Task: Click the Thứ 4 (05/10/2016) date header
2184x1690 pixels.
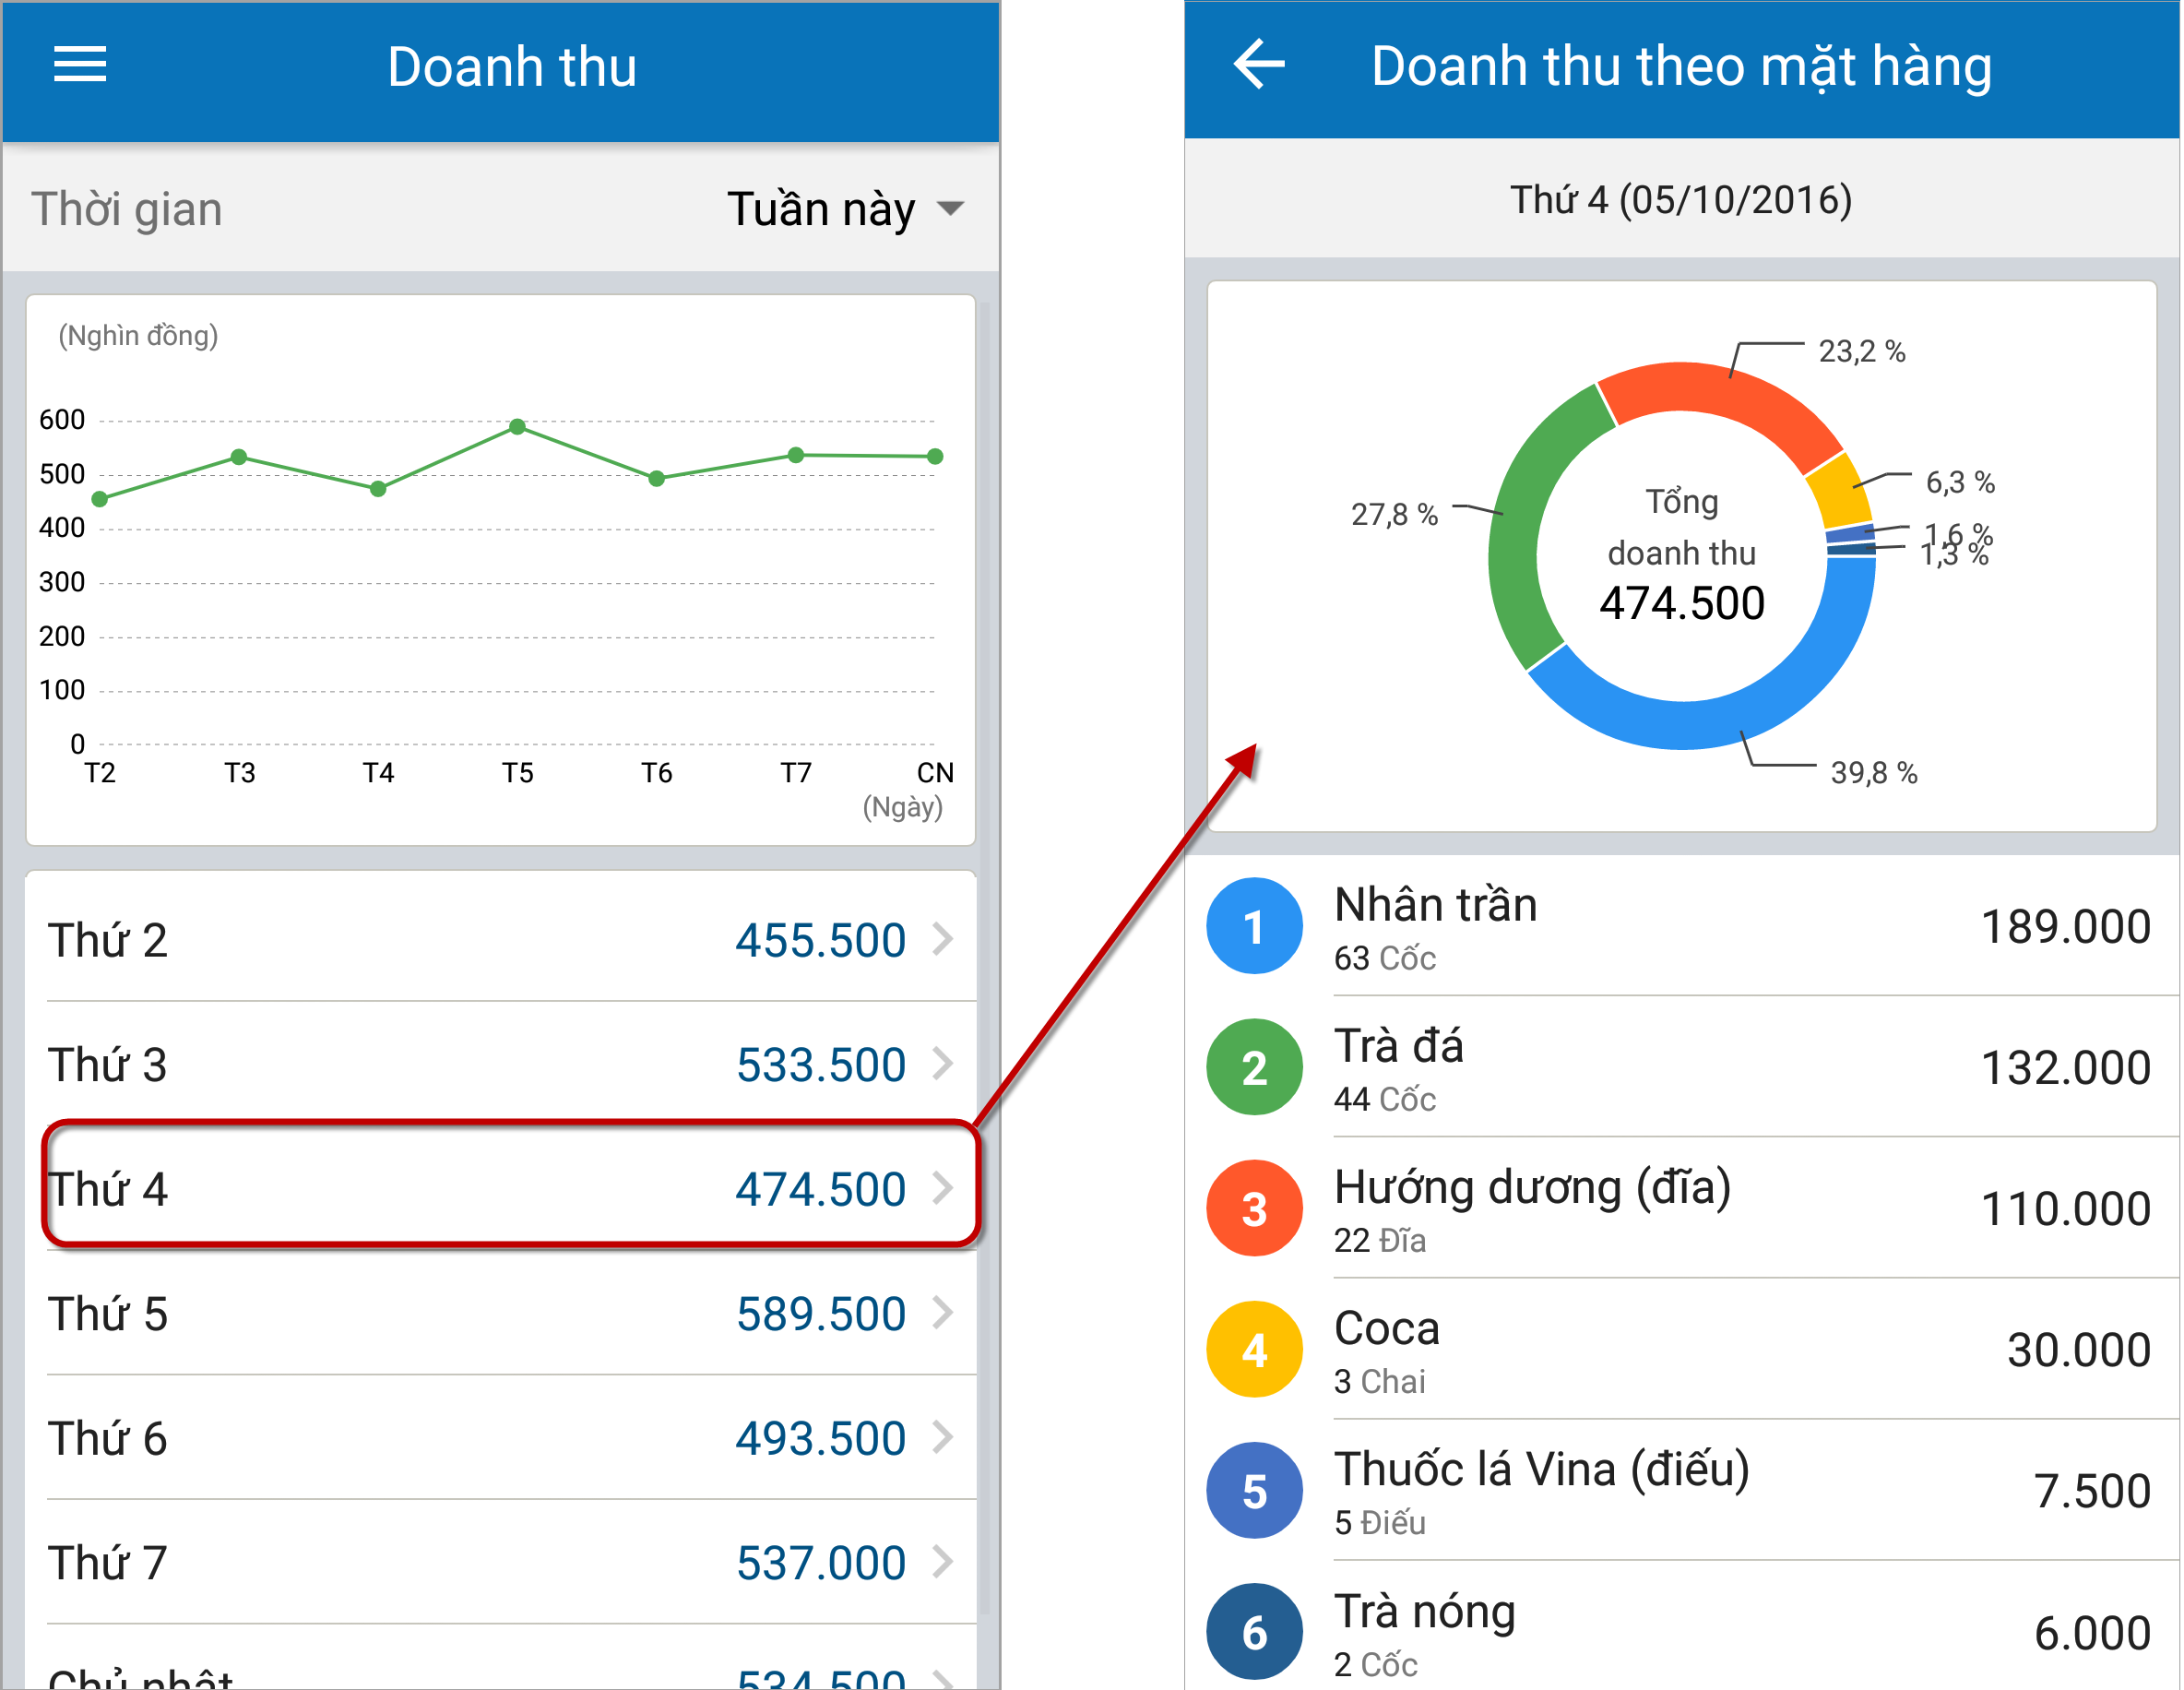Action: click(1680, 200)
